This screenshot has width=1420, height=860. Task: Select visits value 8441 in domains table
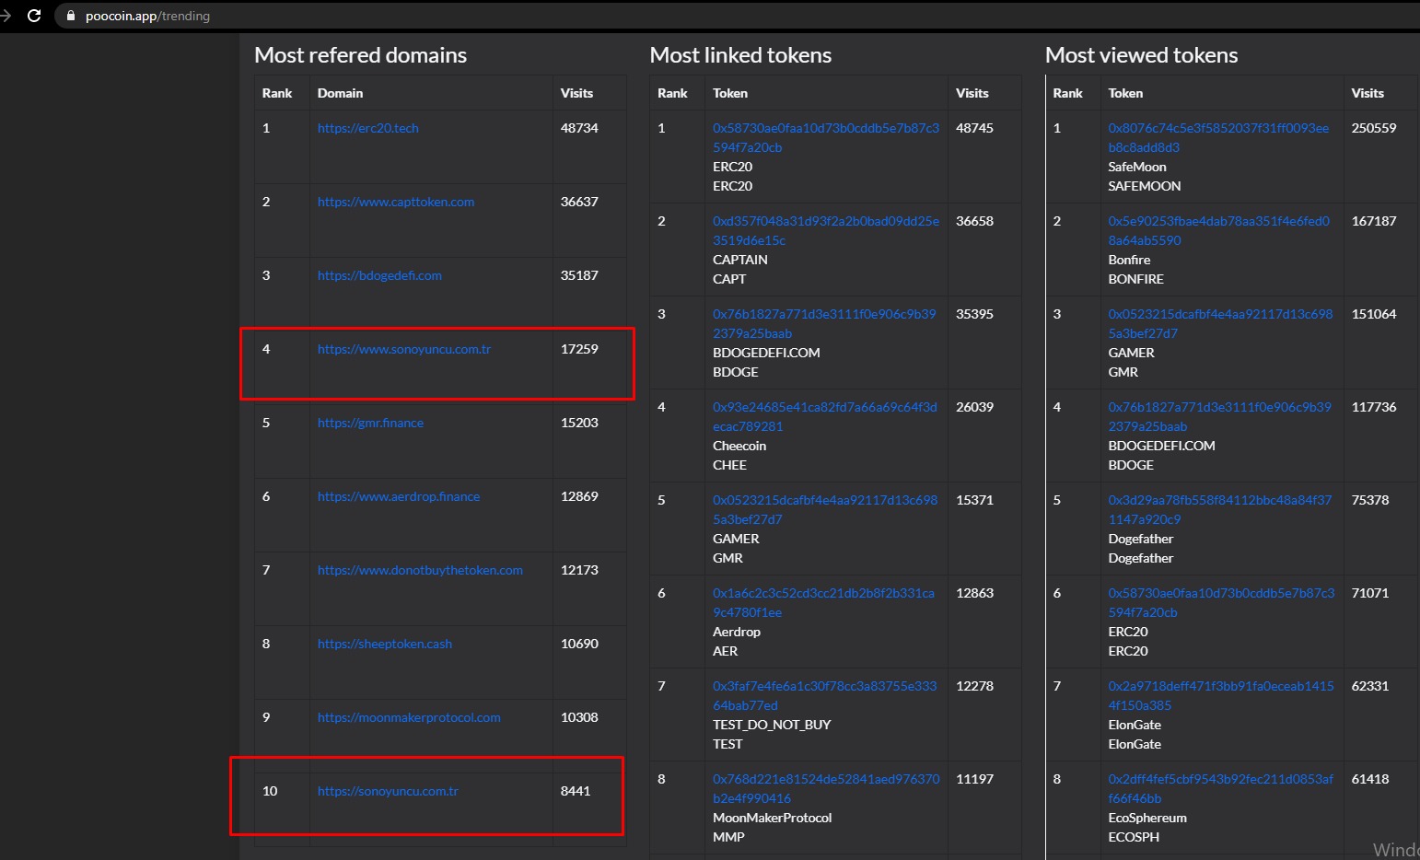pyautogui.click(x=576, y=791)
